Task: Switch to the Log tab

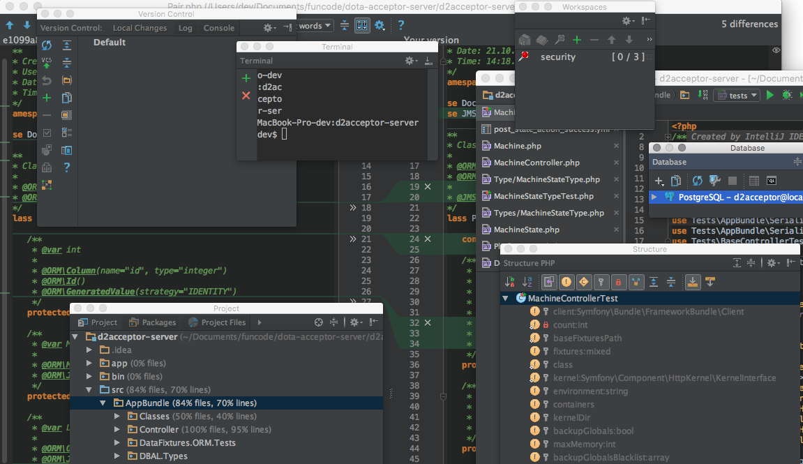Action: coord(185,28)
